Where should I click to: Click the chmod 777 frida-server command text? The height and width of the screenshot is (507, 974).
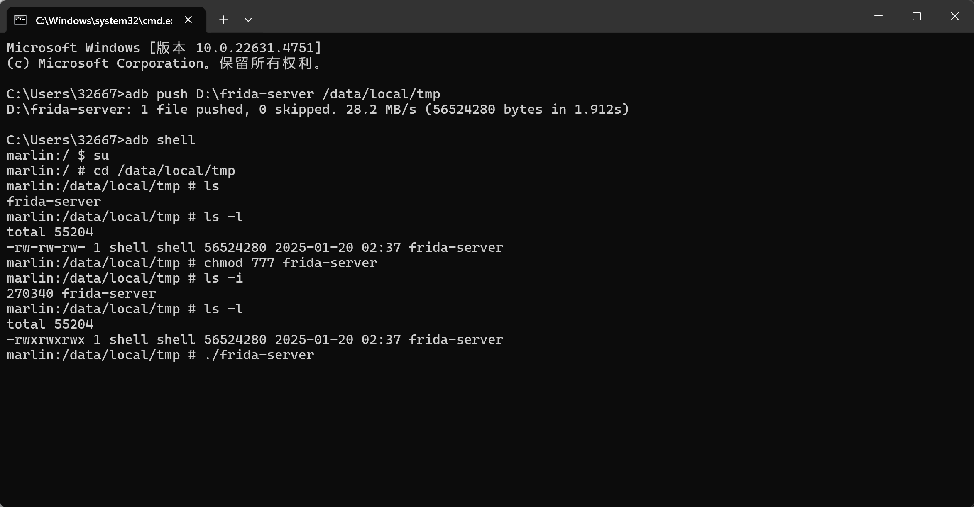290,263
